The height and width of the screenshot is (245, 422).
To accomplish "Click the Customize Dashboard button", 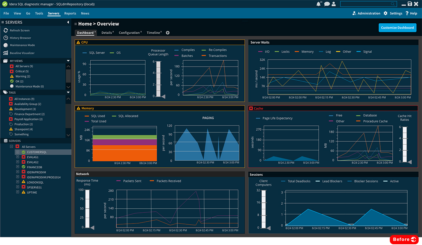I will point(397,28).
